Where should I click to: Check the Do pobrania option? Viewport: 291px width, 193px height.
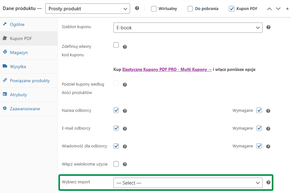point(190,9)
